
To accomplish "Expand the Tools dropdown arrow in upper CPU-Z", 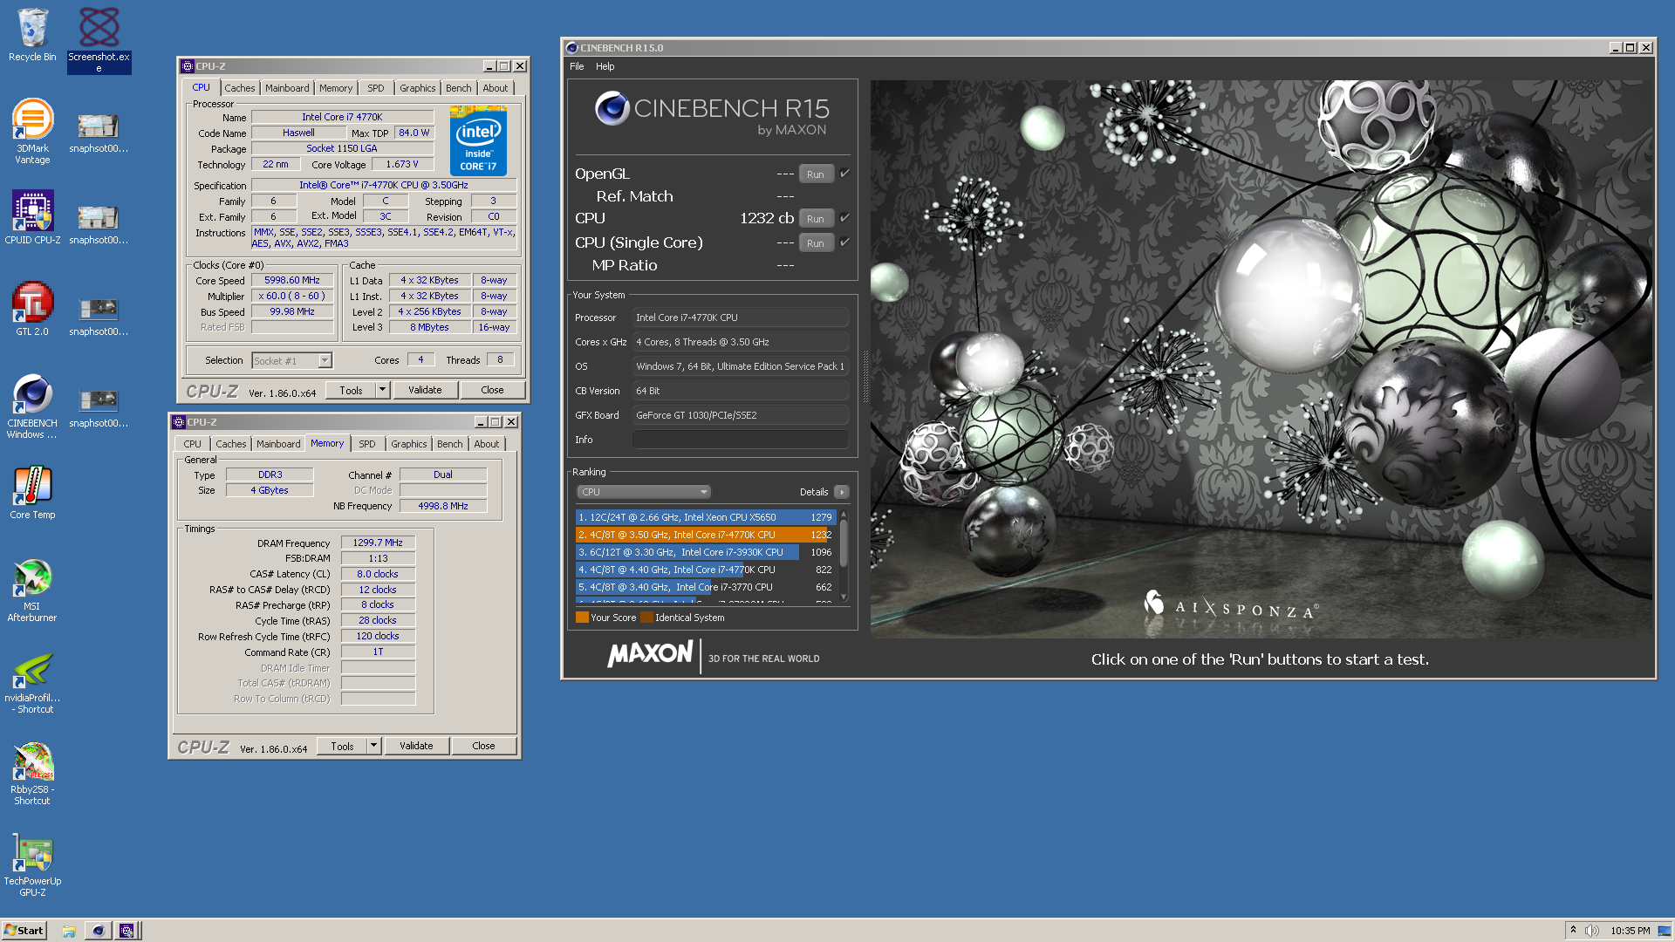I will [x=382, y=390].
